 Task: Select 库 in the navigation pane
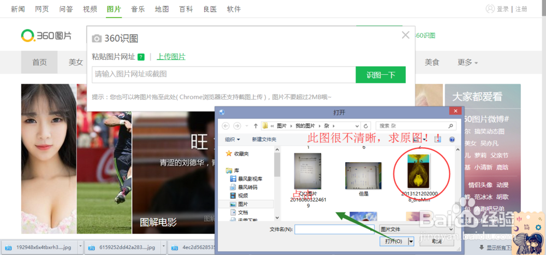233,170
